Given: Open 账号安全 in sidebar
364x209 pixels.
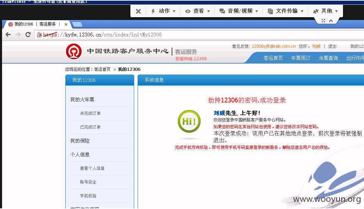Looking at the screenshot, I should (88, 182).
